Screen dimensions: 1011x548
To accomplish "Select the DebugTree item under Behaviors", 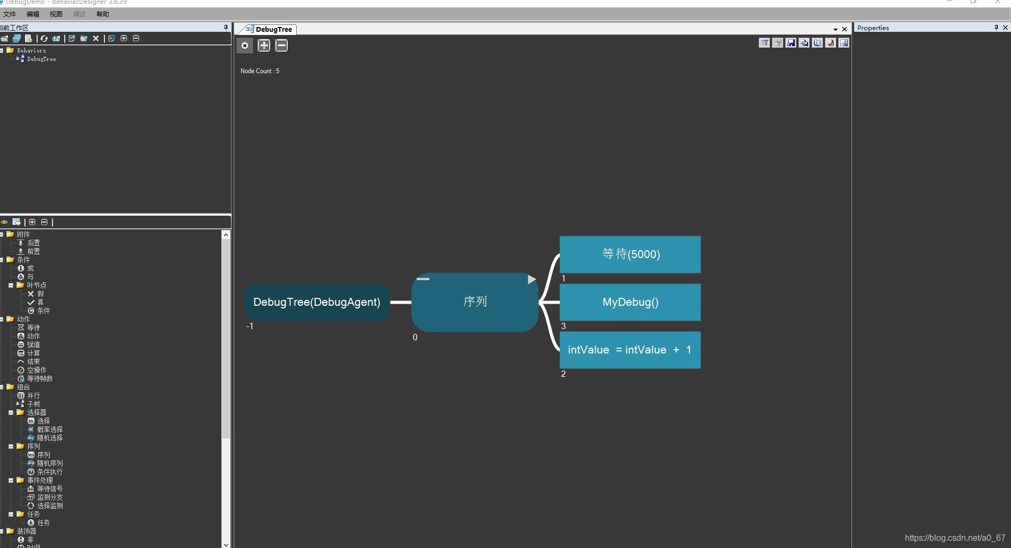I will click(42, 59).
